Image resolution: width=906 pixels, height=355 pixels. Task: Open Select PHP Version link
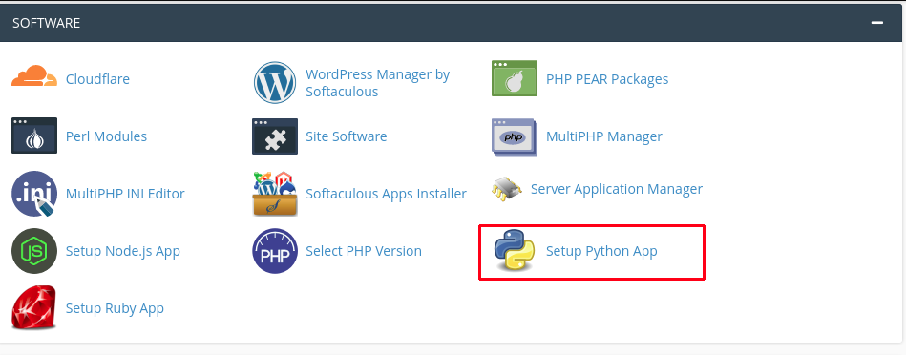pos(364,251)
